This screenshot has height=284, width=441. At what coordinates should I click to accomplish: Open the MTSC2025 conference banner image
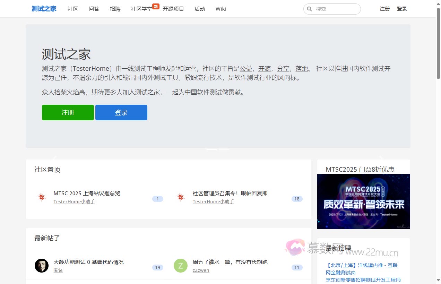(x=363, y=201)
